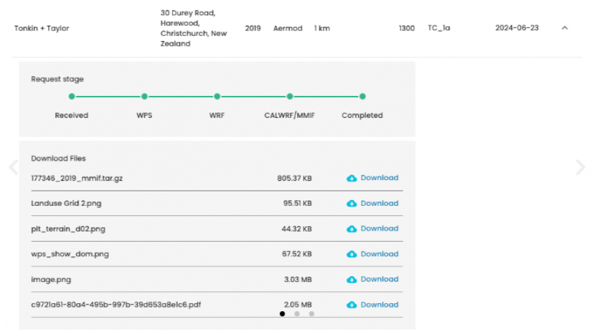The image size is (594, 331).
Task: Click the WRF stage dot
Action: pyautogui.click(x=217, y=97)
